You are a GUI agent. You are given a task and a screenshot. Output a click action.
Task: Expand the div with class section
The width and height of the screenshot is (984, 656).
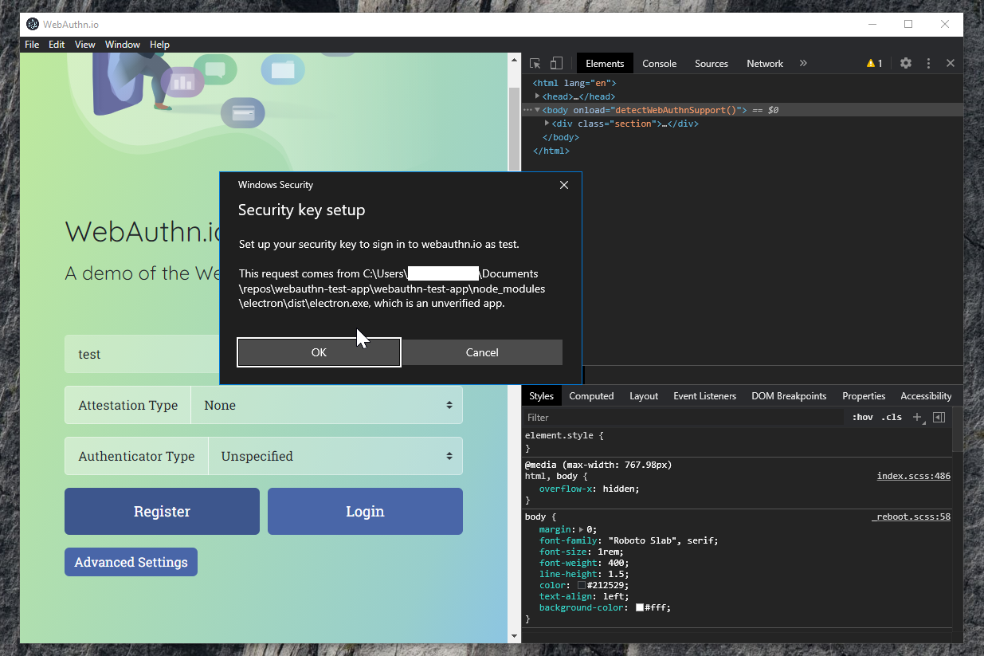pyautogui.click(x=547, y=124)
